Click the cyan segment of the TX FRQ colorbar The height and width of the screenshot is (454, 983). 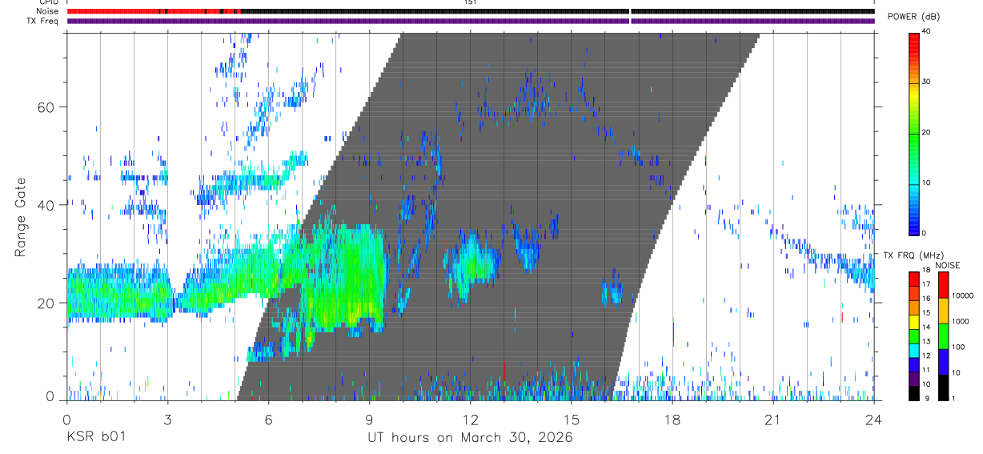[x=914, y=351]
